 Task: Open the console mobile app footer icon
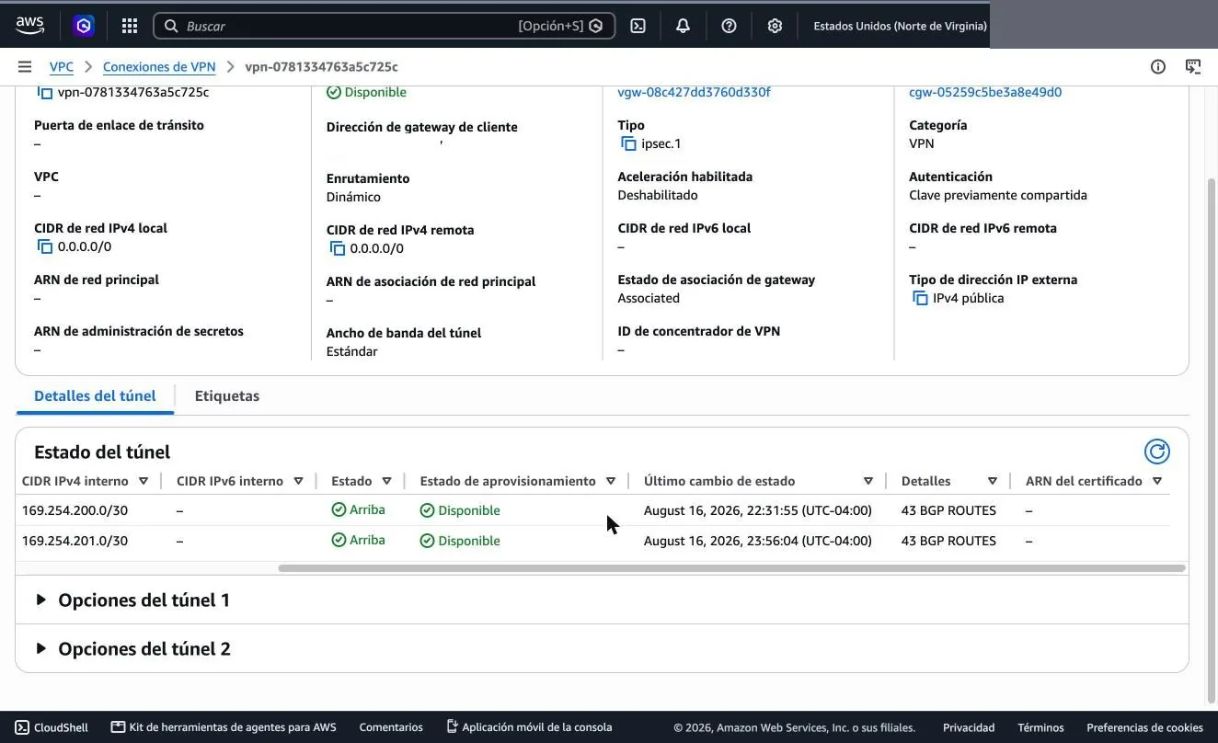(452, 726)
